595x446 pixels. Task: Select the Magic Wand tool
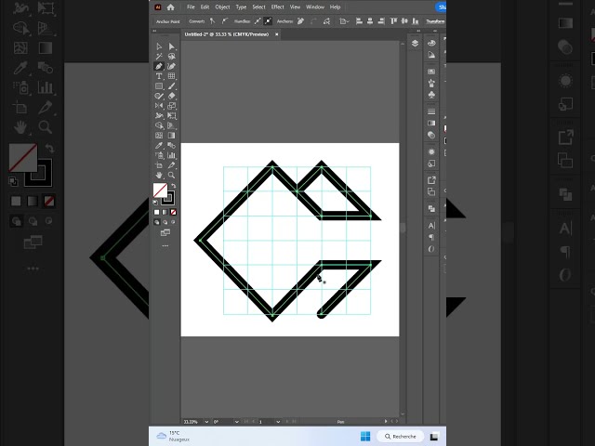(x=159, y=57)
